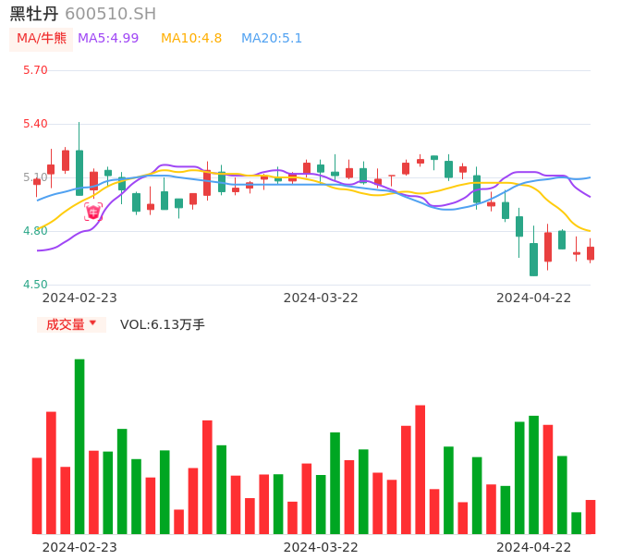634x560 pixels.
Task: Open the 成交量 indicator dropdown
Action: coord(66,324)
